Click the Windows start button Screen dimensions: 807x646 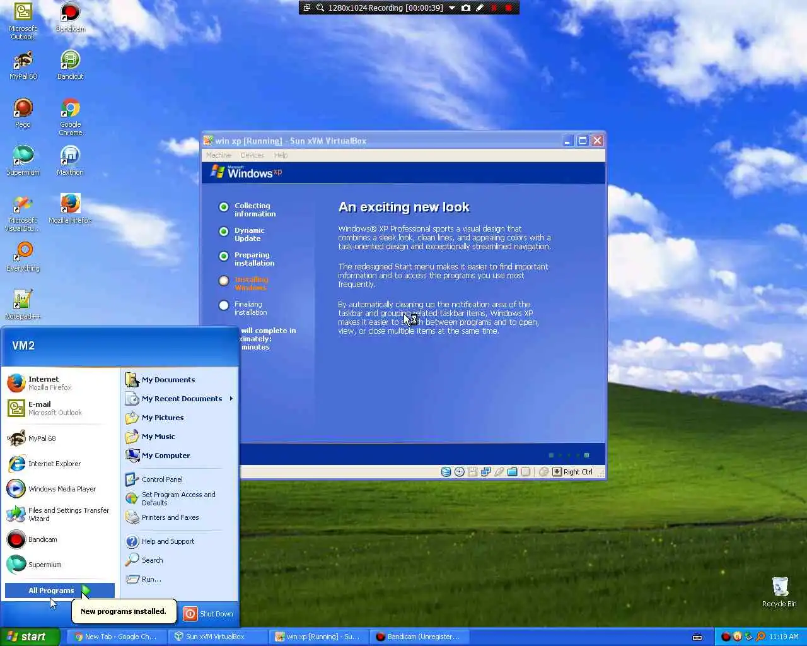(x=30, y=637)
